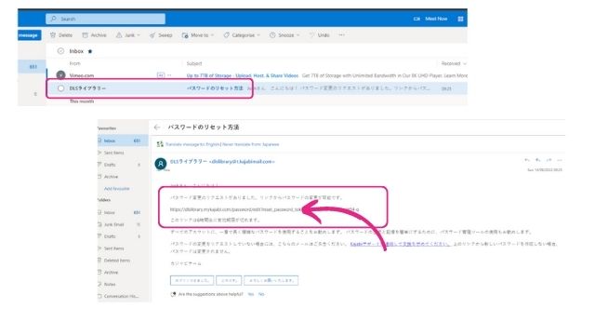Viewport: 595px width, 335px height.
Task: Click the DLSライブラリー sender avatar in the email
Action: coord(161,164)
